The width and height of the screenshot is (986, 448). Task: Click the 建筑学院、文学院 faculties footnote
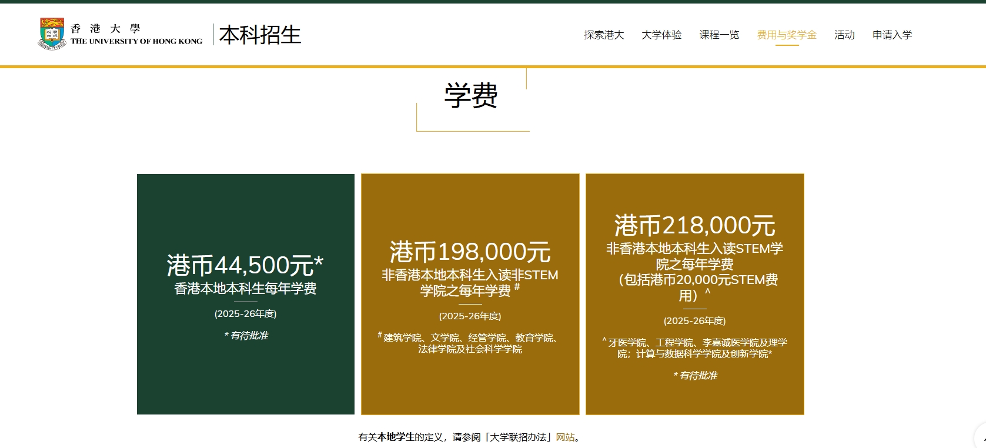[470, 343]
